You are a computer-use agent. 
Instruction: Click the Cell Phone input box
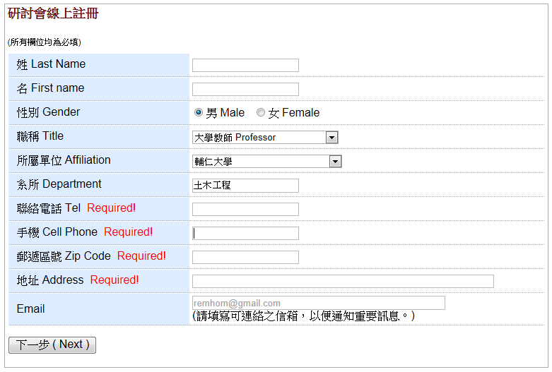(x=245, y=234)
